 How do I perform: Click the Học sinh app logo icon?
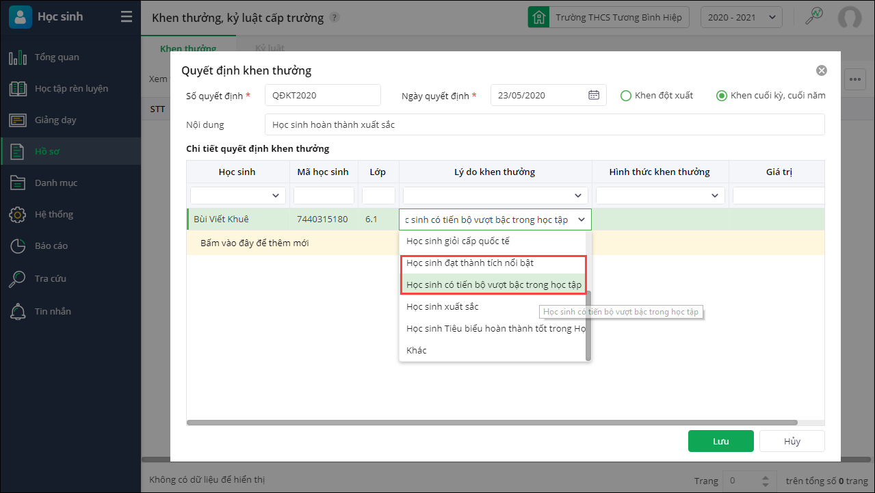coord(21,16)
